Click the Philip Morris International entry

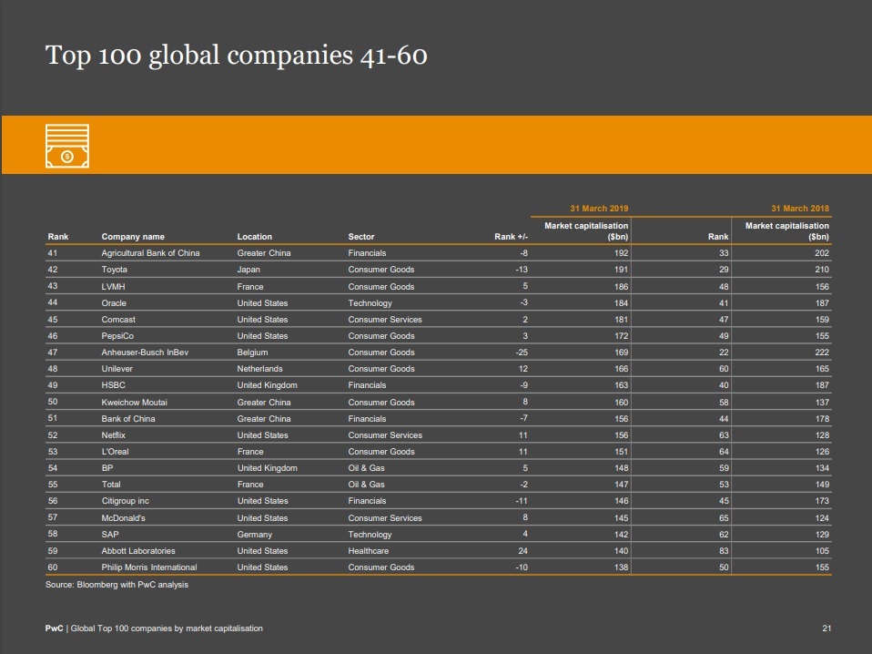click(x=149, y=567)
